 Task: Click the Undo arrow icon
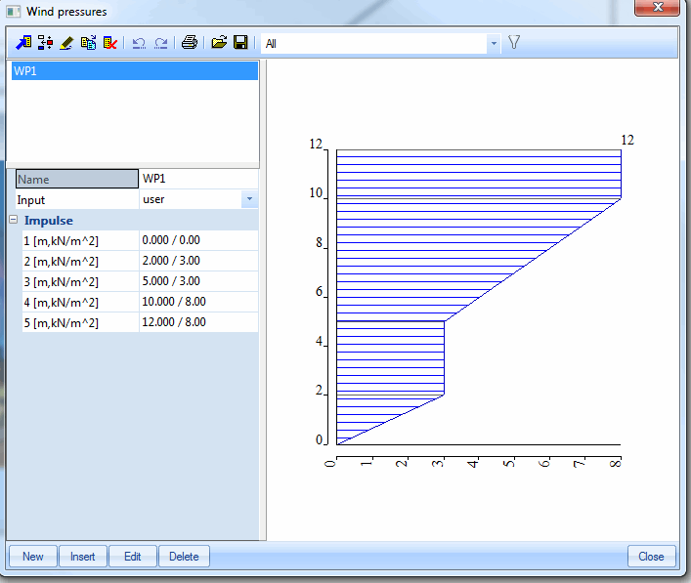(139, 43)
